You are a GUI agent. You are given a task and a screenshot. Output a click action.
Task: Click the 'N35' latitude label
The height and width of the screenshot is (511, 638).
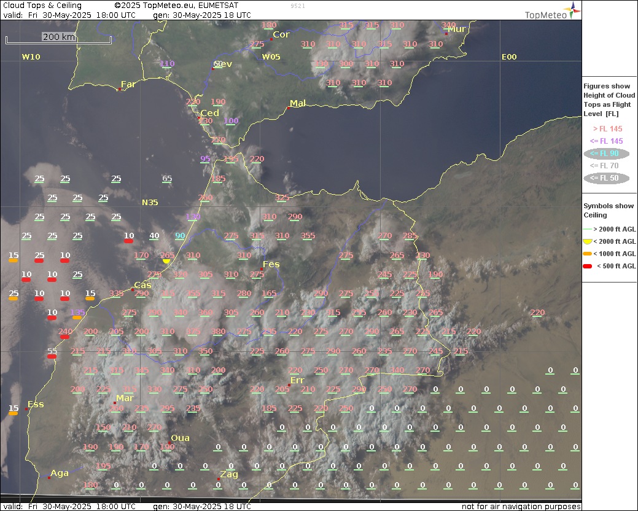[150, 203]
